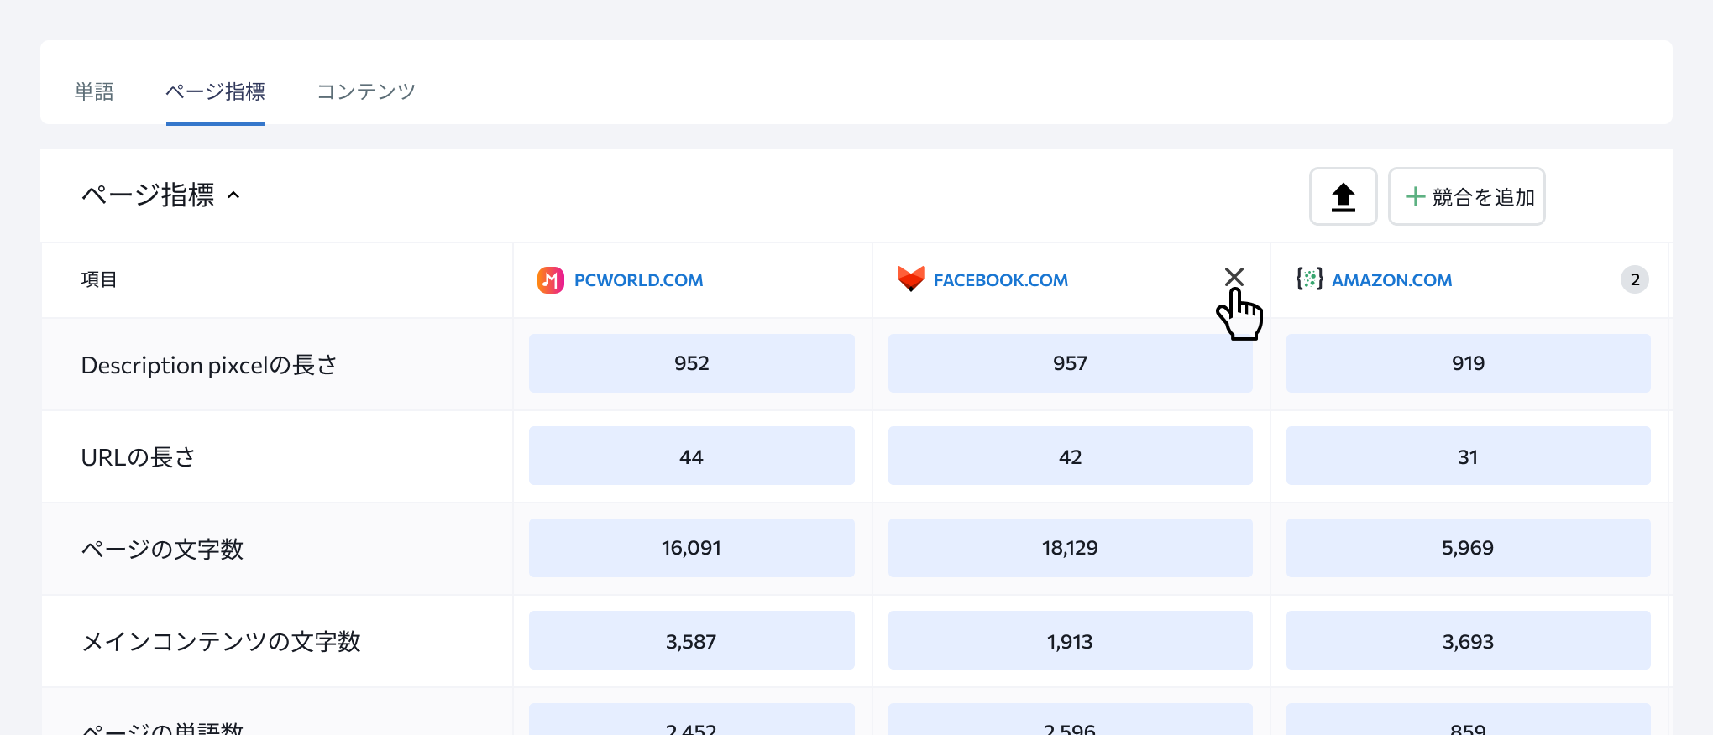
Task: Remove FACEBOOK.COM column with X
Action: (x=1234, y=277)
